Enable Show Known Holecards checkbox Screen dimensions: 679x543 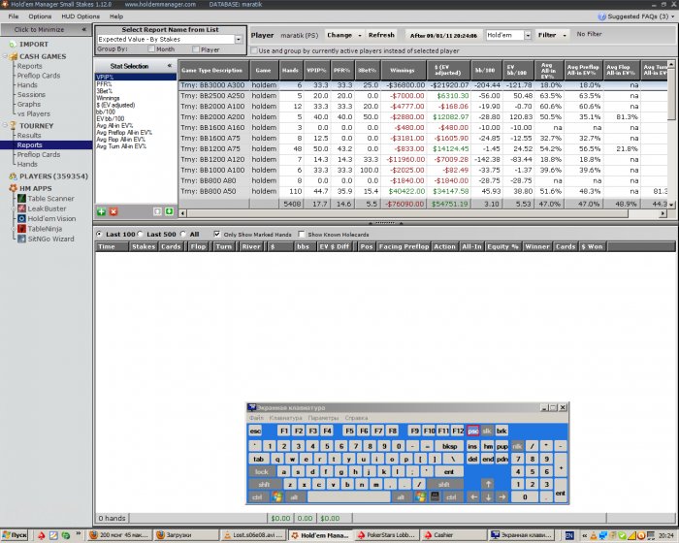(x=302, y=234)
